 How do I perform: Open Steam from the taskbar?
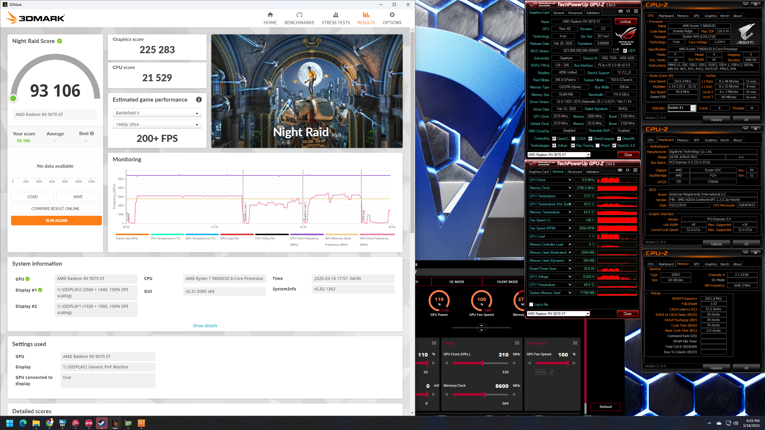pos(102,423)
